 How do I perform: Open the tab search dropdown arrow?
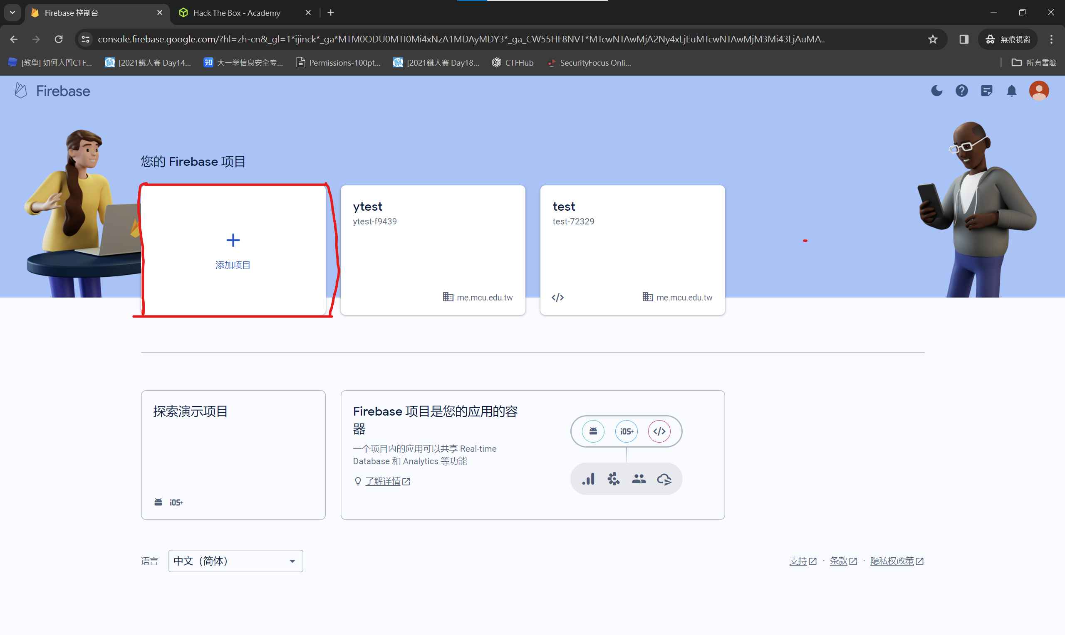tap(12, 12)
